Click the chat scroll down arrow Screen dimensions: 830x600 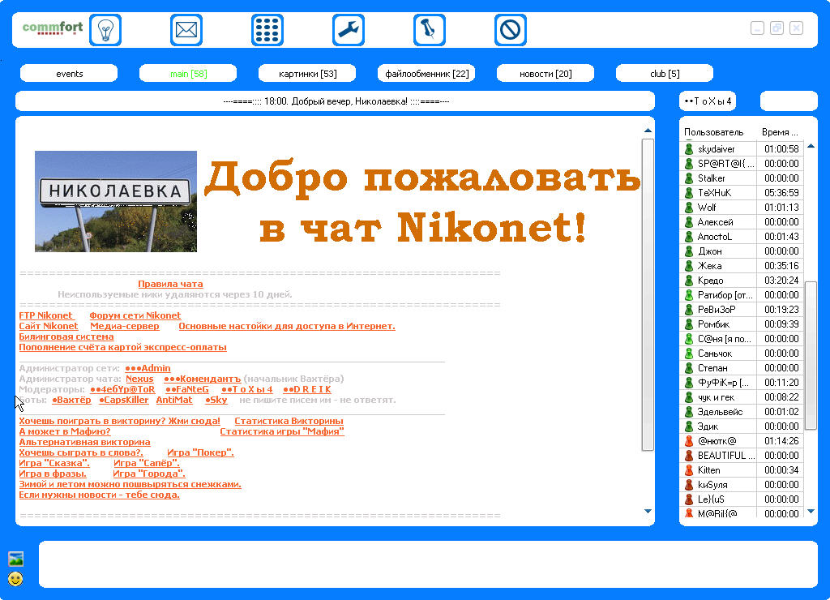point(648,512)
